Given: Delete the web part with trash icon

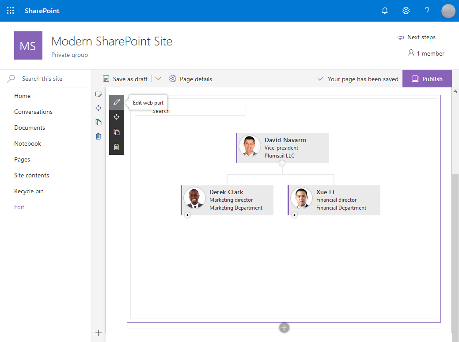Looking at the screenshot, I should pos(116,147).
